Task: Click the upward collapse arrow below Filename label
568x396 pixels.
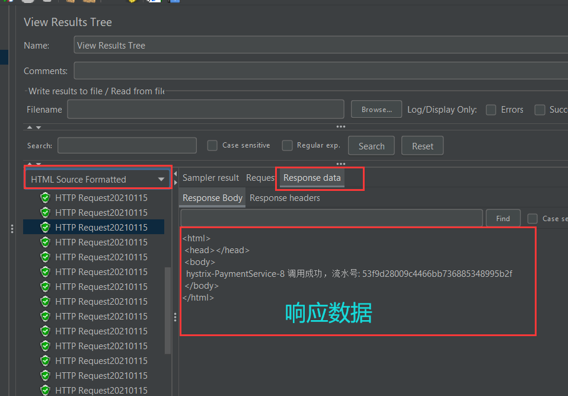Action: point(30,127)
